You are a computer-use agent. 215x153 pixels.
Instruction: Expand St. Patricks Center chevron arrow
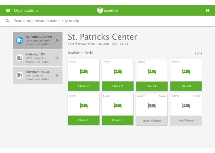[x=57, y=40]
